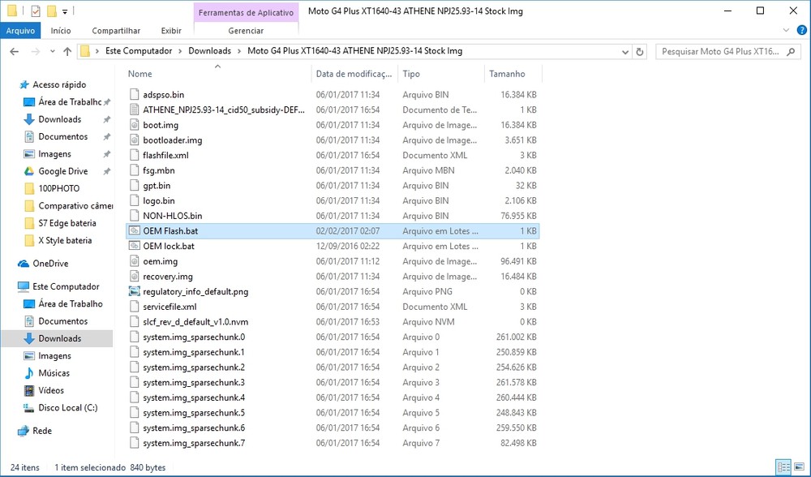Click the Refresh icon beside address bar
Image resolution: width=811 pixels, height=477 pixels.
[640, 51]
